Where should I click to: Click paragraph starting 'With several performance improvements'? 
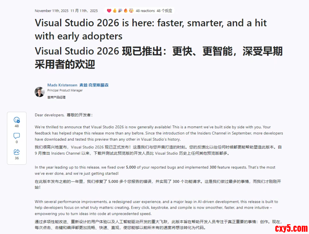(x=157, y=208)
